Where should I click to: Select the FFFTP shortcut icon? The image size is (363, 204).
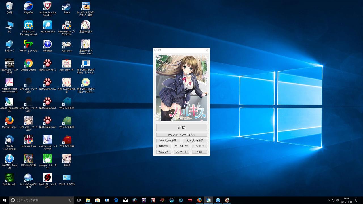[28, 47]
